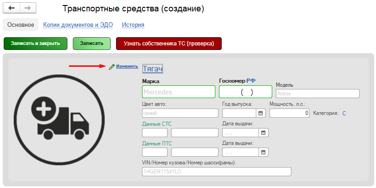Click the truck image placeholder
The width and height of the screenshot is (376, 188).
(59, 119)
